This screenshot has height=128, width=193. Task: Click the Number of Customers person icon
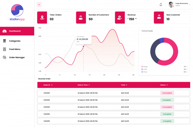click(81, 18)
